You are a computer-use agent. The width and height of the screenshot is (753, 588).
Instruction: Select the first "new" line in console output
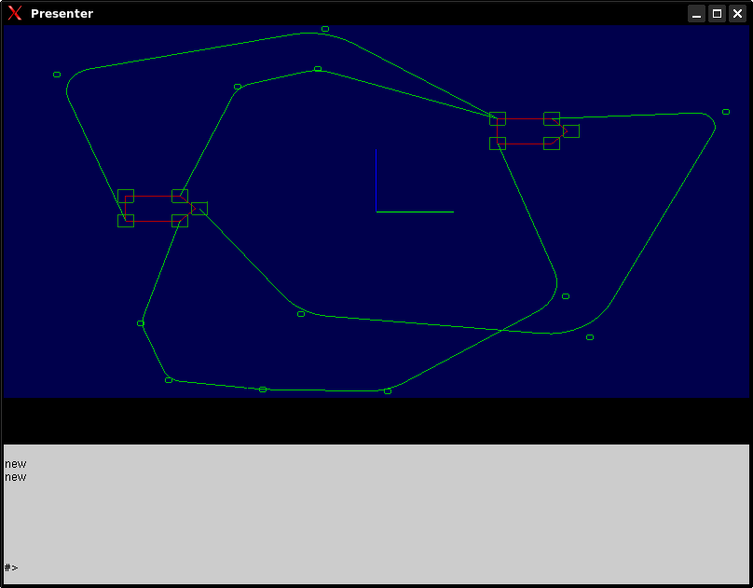[x=15, y=464]
